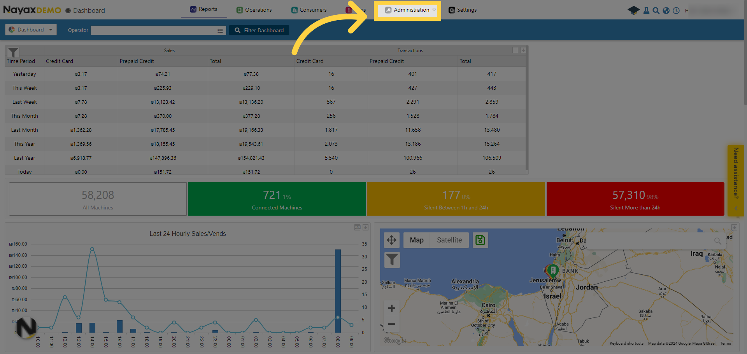
Task: Click the This Year row label
Action: pos(25,144)
